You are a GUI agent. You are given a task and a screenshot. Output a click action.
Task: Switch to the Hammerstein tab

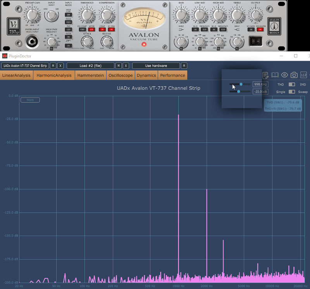click(x=91, y=75)
